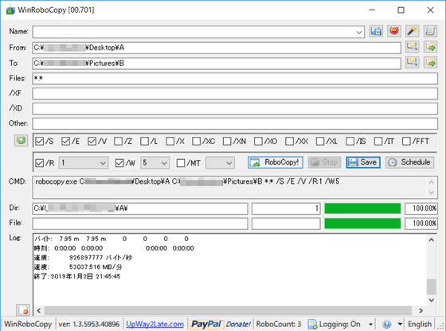
Task: Click the RoboCount: 3 status text
Action: point(279,324)
